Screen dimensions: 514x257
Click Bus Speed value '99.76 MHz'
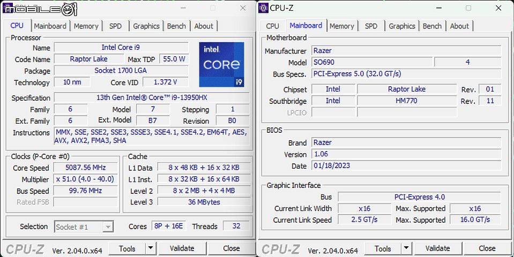tap(86, 191)
